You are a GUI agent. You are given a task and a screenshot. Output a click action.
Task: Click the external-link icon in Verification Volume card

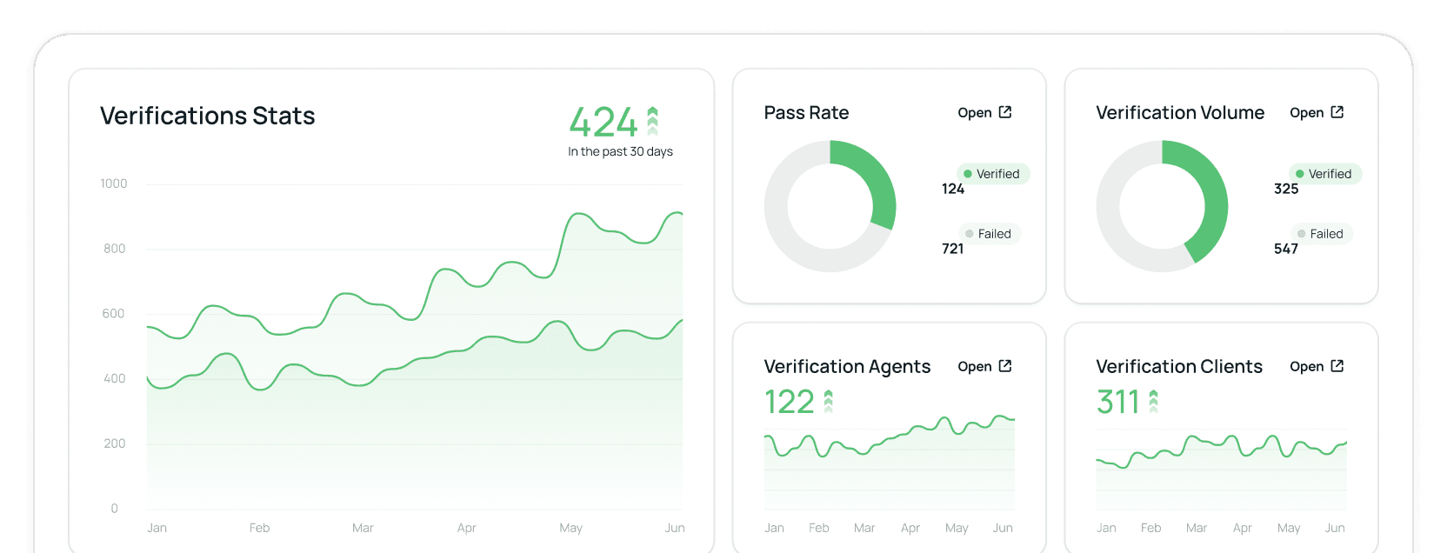[1337, 112]
